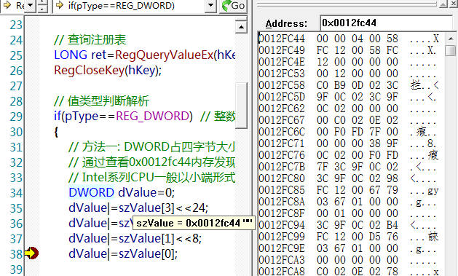Click the memory row at address 0012FC71
The height and width of the screenshot is (276, 458).
tap(349, 143)
